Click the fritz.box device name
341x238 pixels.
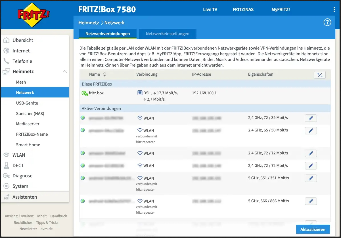(x=96, y=93)
